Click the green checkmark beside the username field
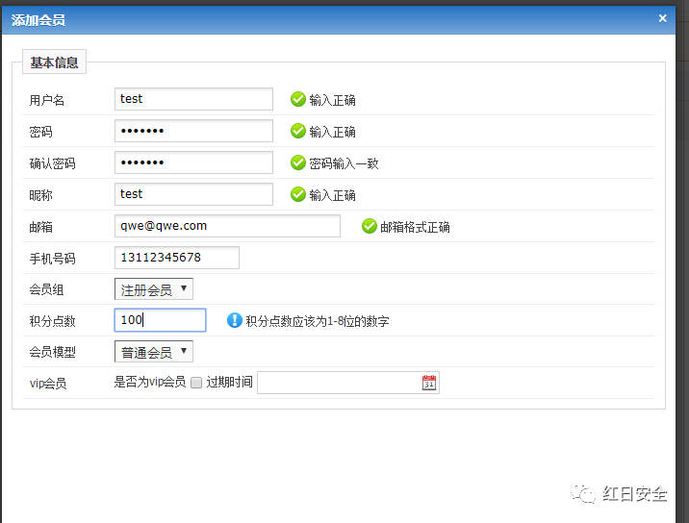The height and width of the screenshot is (523, 689). coord(298,99)
